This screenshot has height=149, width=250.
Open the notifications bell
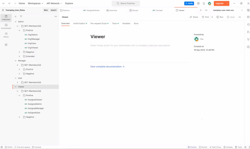pyautogui.click(x=204, y=3)
